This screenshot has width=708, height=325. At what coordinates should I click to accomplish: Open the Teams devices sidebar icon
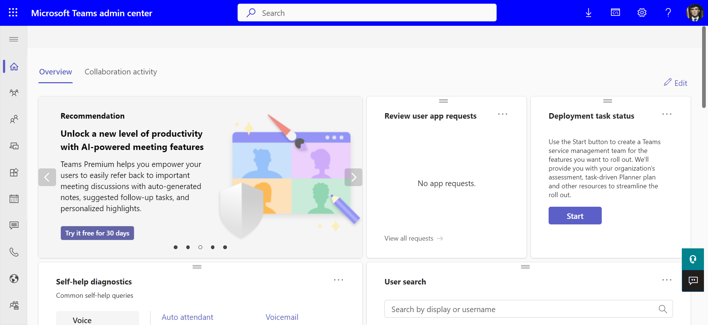(14, 146)
